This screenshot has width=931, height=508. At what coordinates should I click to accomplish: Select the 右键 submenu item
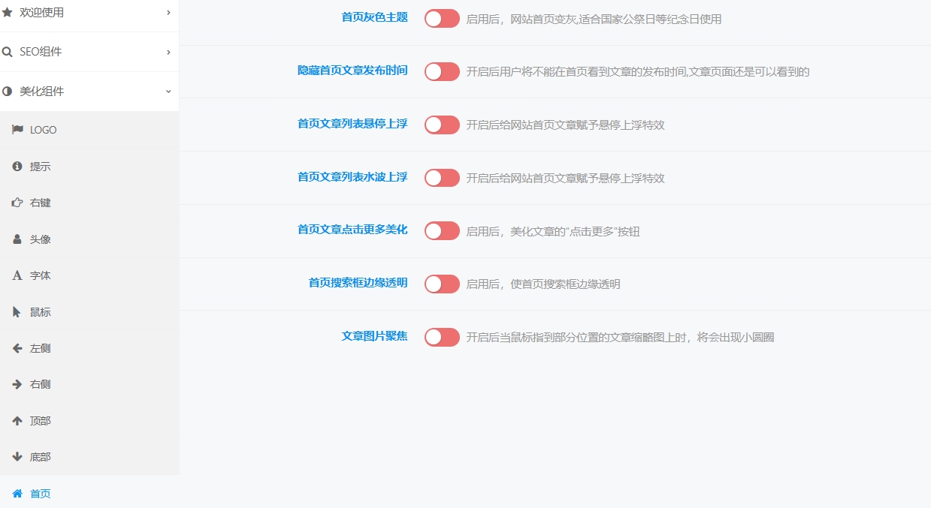click(89, 203)
